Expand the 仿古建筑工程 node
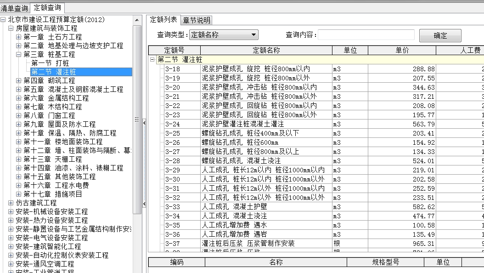 pos(11,203)
